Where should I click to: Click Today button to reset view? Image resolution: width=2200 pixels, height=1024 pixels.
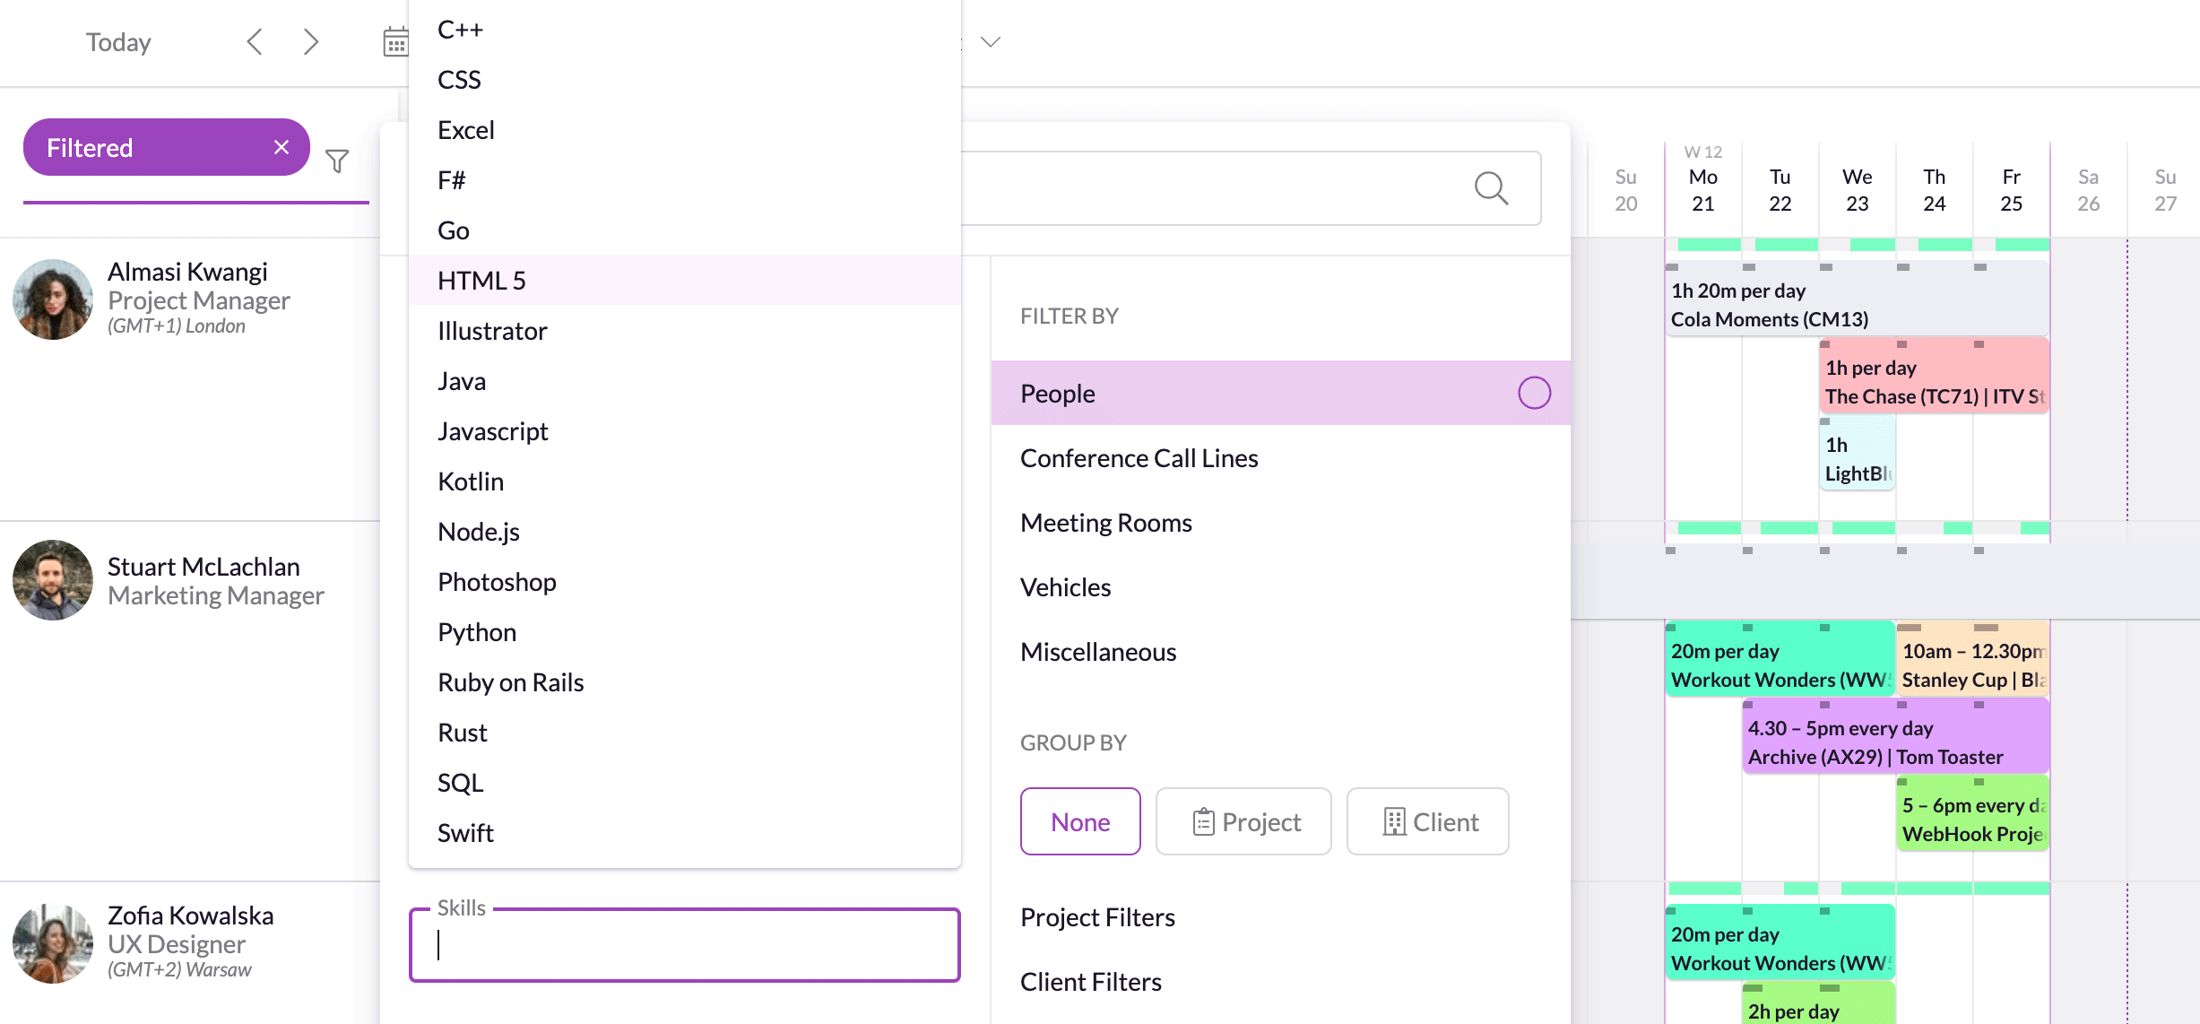point(117,42)
